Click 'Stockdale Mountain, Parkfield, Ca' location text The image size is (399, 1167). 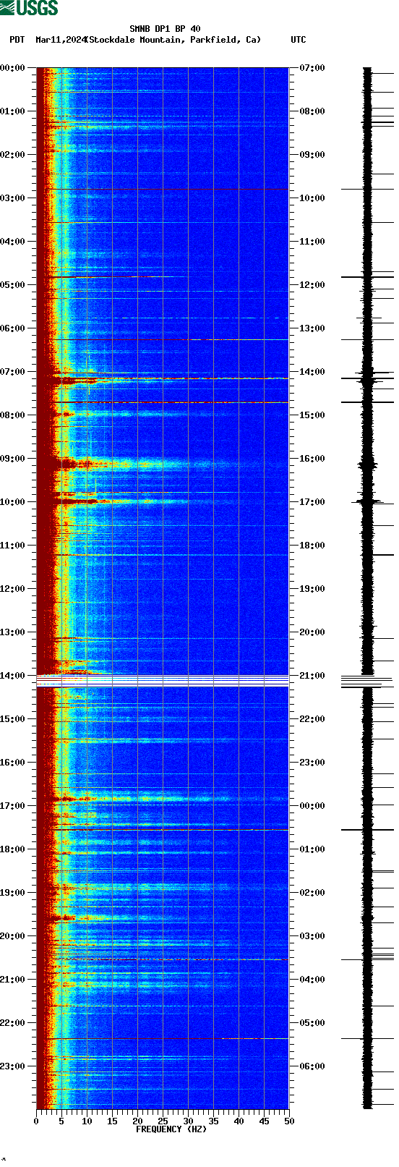173,40
